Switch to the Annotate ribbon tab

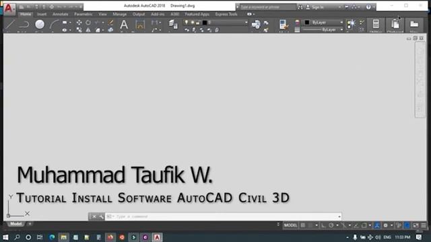click(60, 14)
